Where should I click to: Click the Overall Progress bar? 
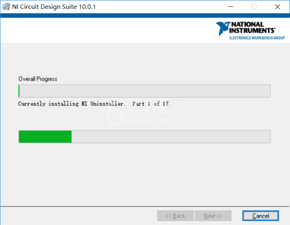[144, 91]
